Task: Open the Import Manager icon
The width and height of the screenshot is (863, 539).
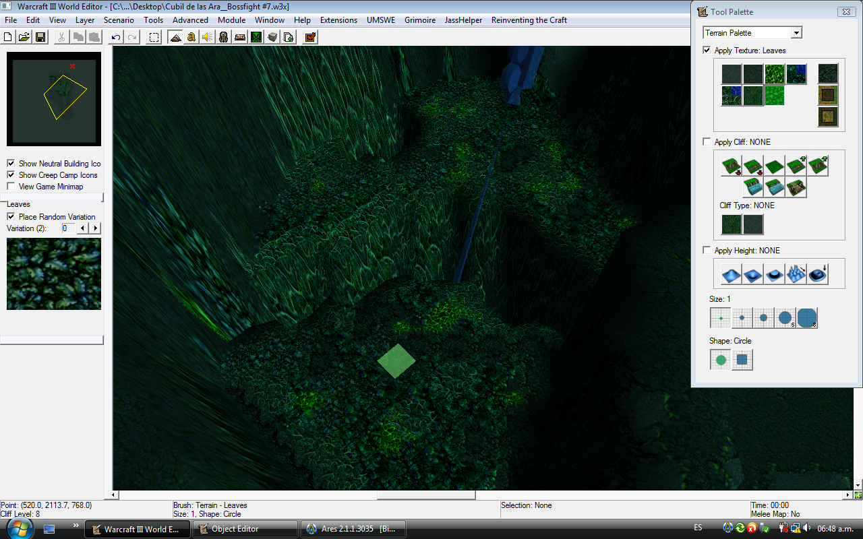Action: coord(289,37)
